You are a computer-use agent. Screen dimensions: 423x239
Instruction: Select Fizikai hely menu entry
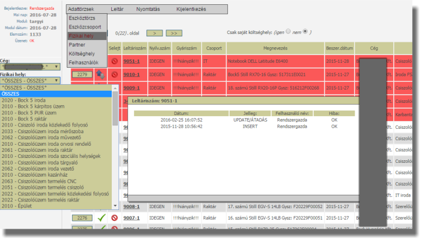[x=87, y=36]
